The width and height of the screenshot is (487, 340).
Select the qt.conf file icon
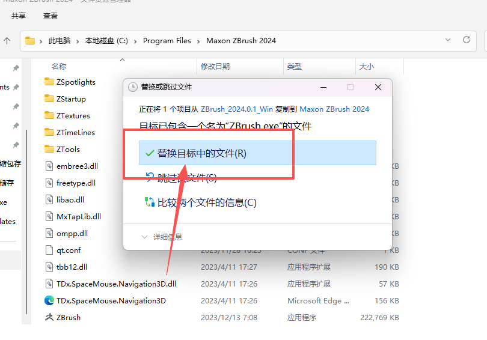click(x=49, y=250)
